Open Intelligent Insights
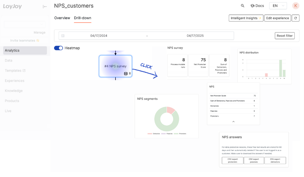 coord(246,18)
